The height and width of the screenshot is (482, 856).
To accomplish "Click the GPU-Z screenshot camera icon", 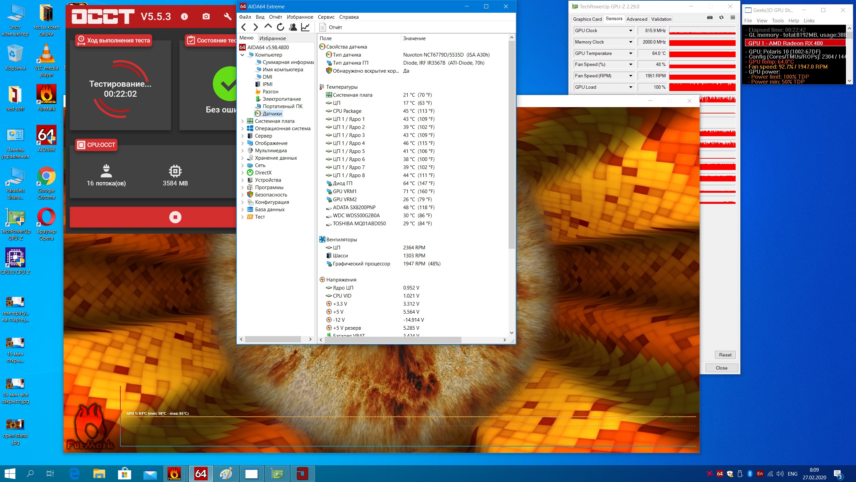I will coord(710,18).
